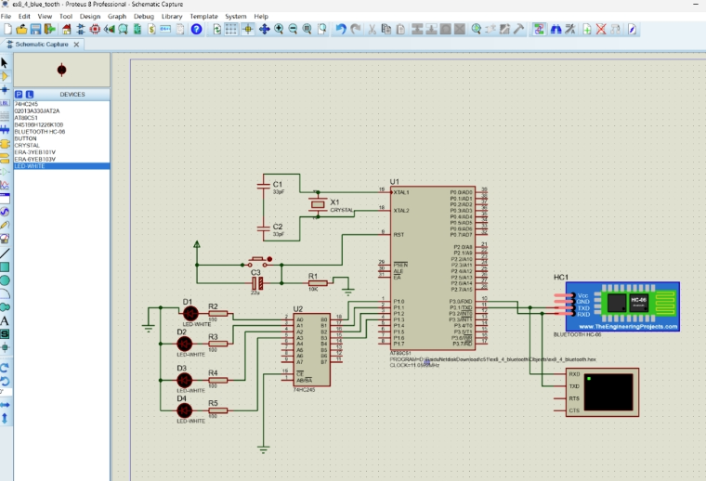This screenshot has width=706, height=481.
Task: Click the binoculars search icon
Action: (555, 30)
